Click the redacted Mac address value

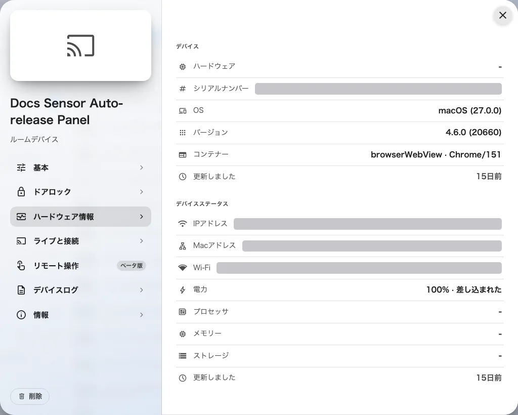[x=372, y=246]
